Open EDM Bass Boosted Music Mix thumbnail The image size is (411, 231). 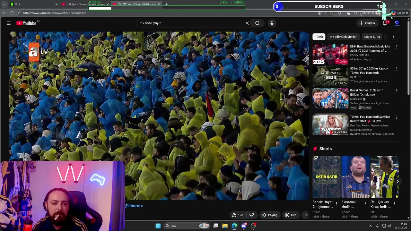pyautogui.click(x=330, y=55)
